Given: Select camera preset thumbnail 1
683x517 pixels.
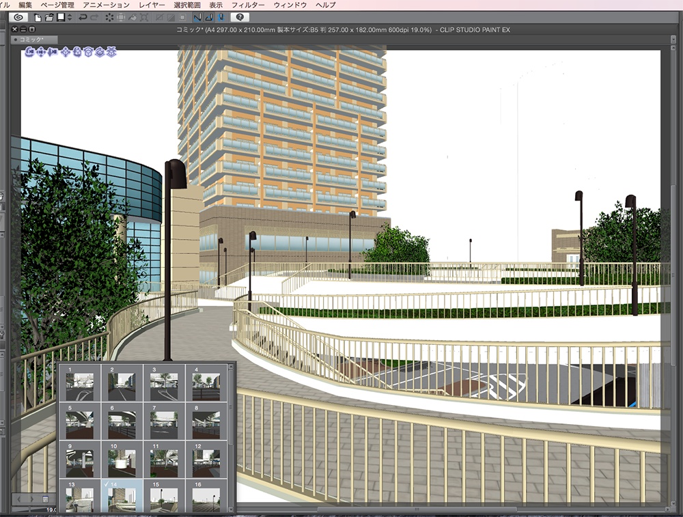Looking at the screenshot, I should click(x=80, y=383).
